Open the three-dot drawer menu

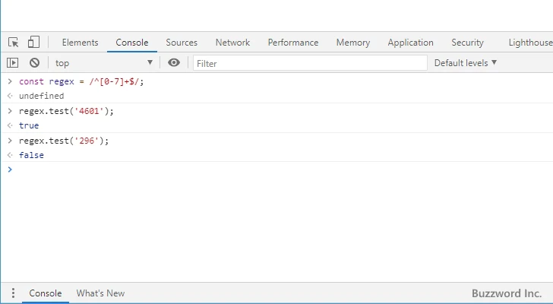tap(13, 293)
